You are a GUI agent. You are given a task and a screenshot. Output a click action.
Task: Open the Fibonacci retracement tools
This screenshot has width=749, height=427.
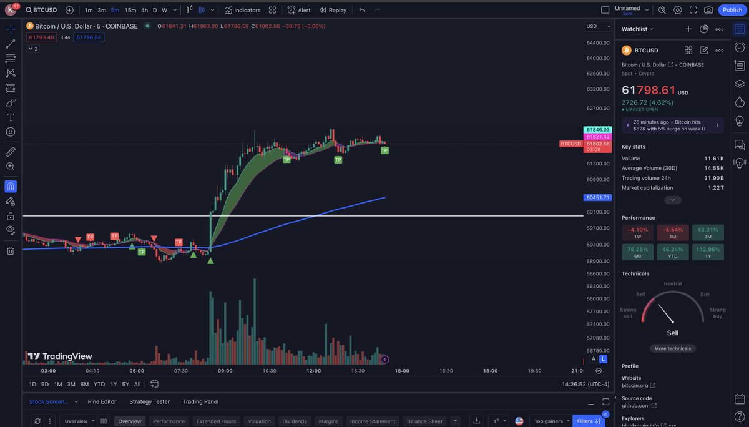coord(11,59)
